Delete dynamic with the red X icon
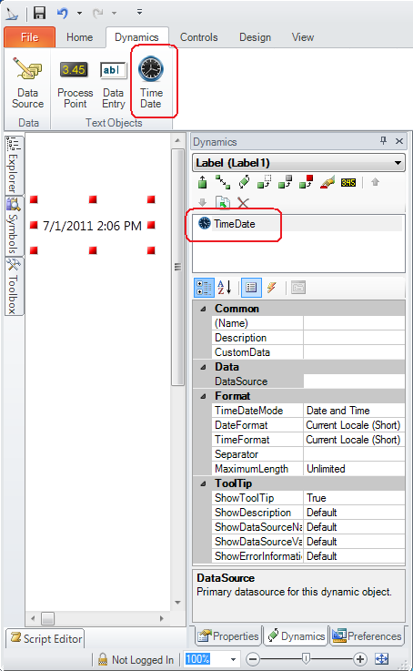This screenshot has height=671, width=413. coord(243,202)
